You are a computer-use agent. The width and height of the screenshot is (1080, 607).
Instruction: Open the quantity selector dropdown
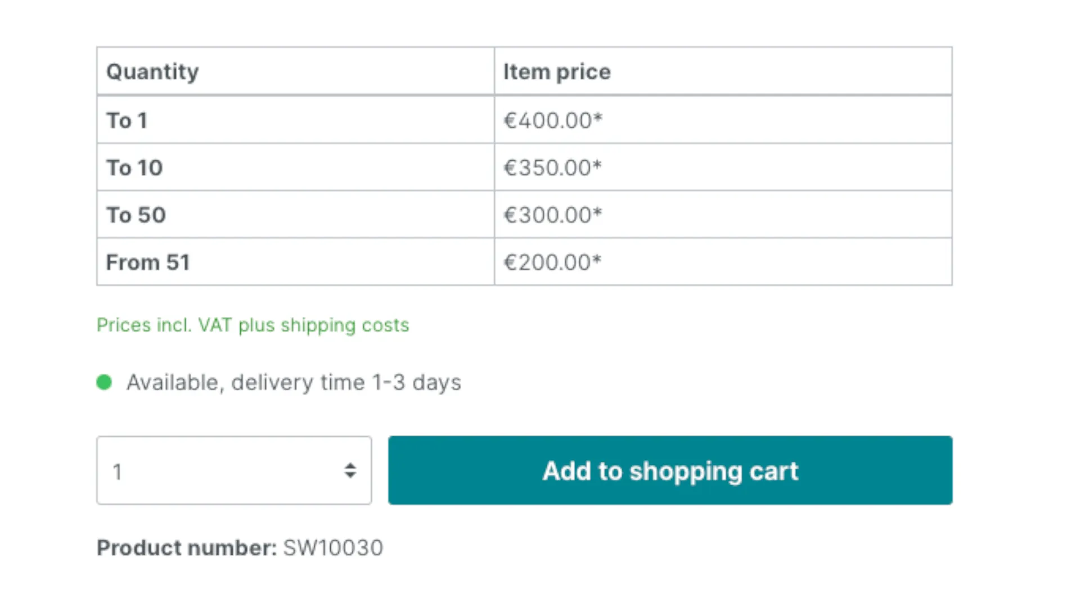[233, 470]
